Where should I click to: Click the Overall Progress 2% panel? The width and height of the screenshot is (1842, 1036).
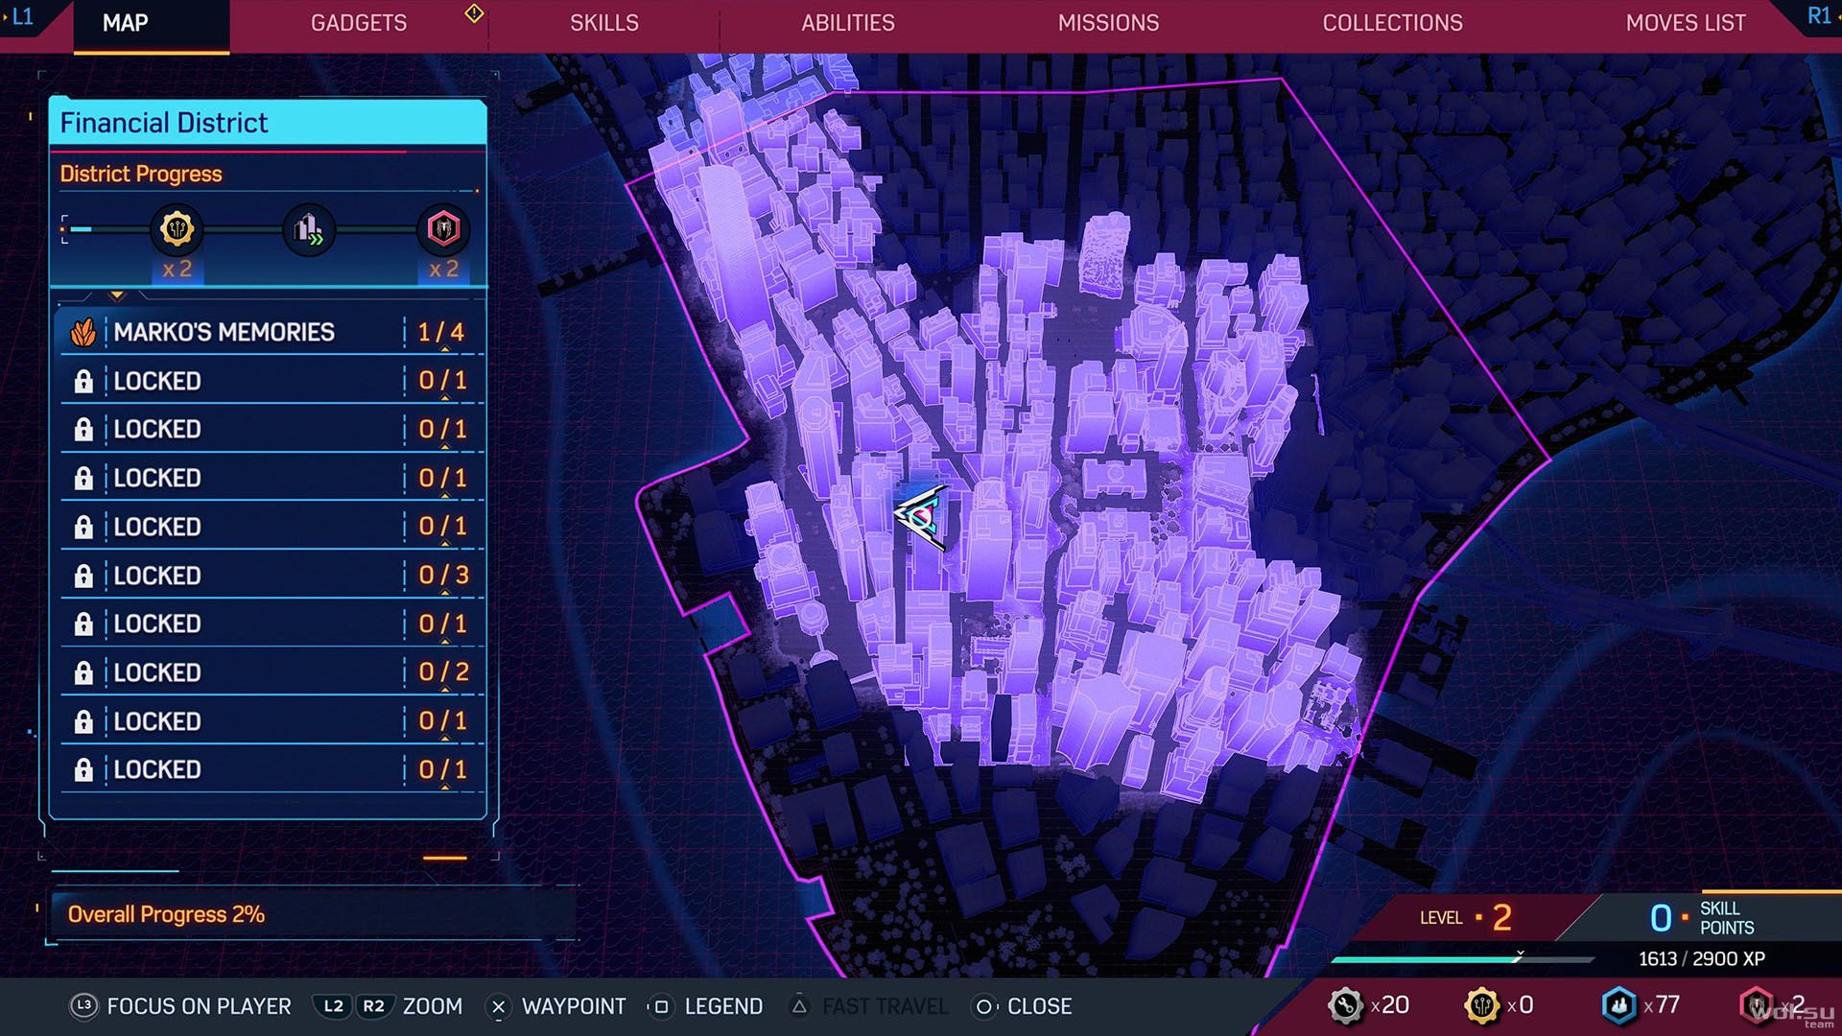click(314, 914)
